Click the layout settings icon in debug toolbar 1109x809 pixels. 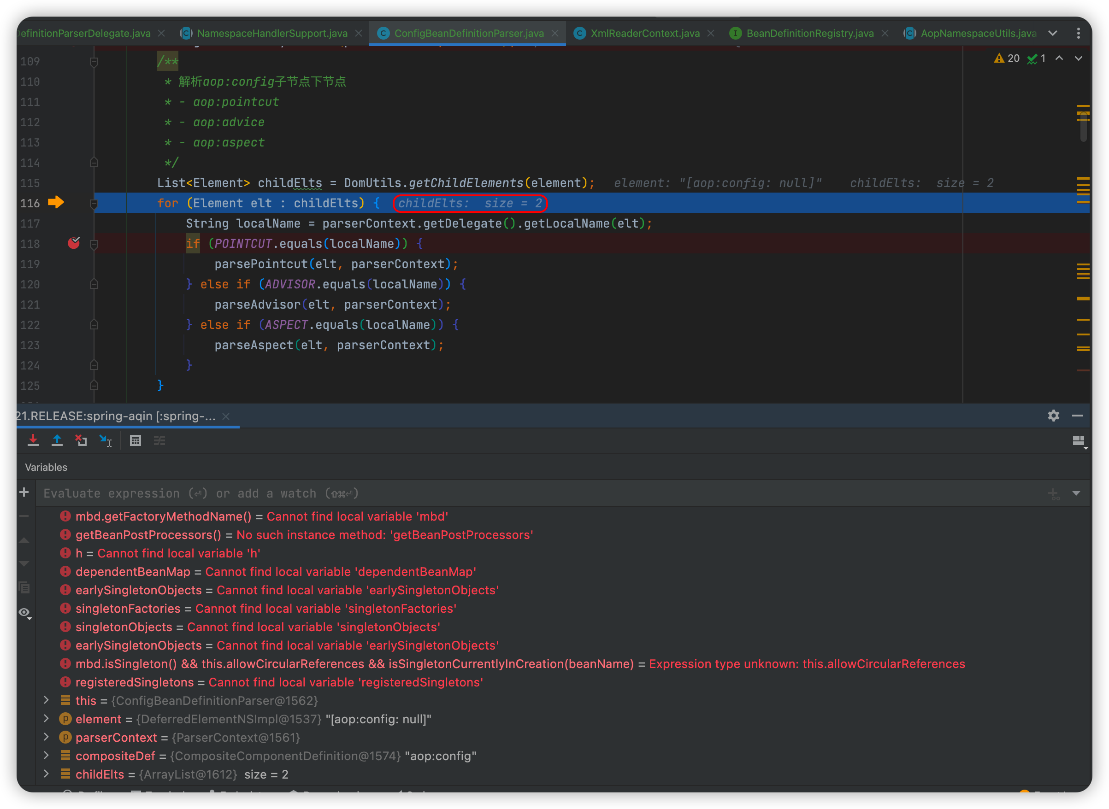(1078, 441)
